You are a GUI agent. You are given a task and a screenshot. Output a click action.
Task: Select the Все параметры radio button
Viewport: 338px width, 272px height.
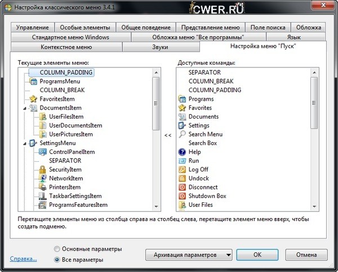57,260
